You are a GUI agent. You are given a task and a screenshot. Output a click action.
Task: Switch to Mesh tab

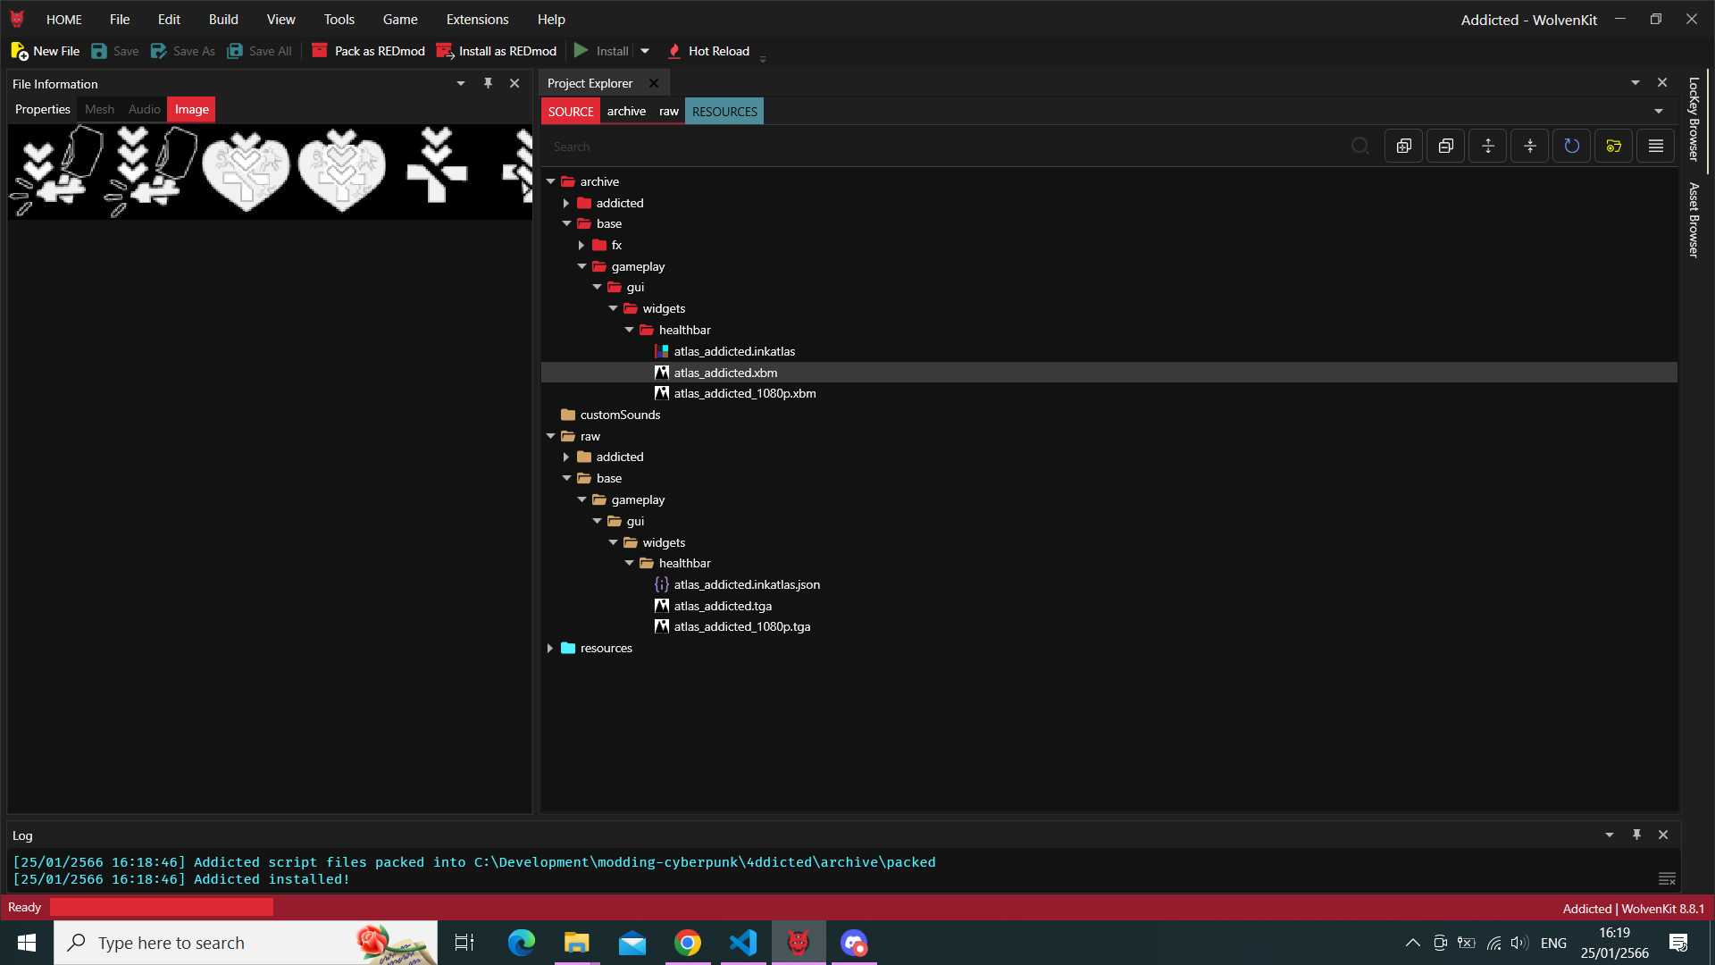point(99,109)
